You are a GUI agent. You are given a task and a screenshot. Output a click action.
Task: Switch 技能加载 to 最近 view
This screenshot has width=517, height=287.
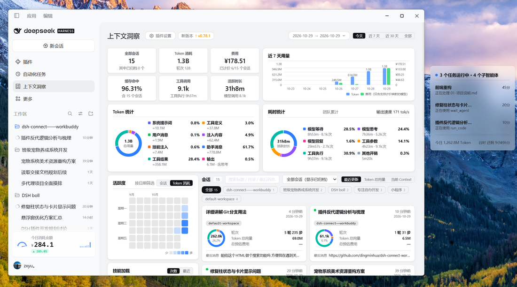point(187,271)
